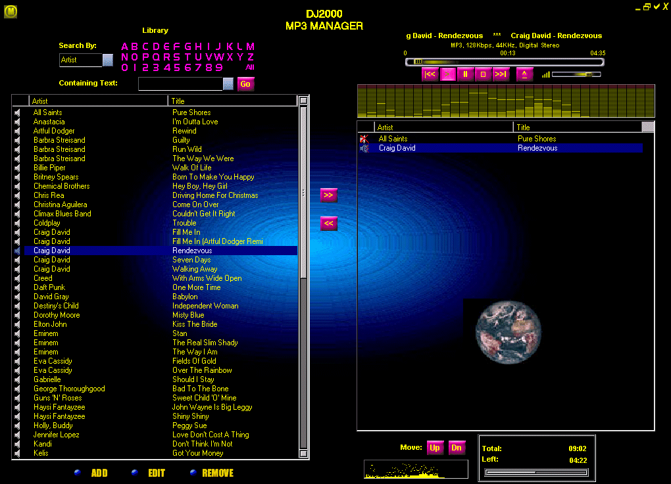Click the EDIT library button
Viewport: 671px width, 484px height.
(x=157, y=473)
